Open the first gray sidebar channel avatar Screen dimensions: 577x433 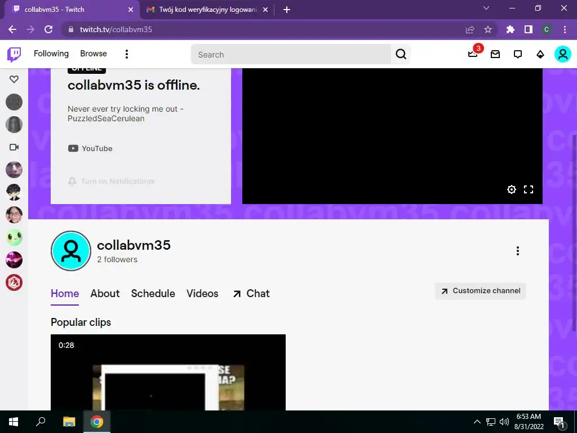pos(14,102)
